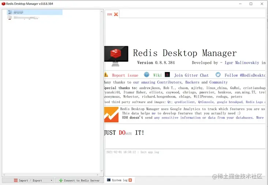Click the red Import/Export list icon

16,180
